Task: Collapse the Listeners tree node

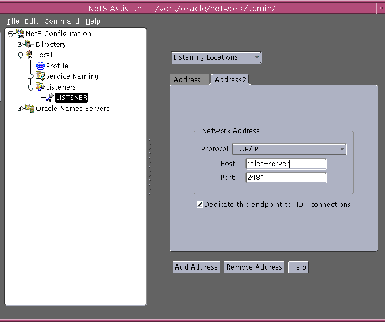Action: (x=30, y=87)
